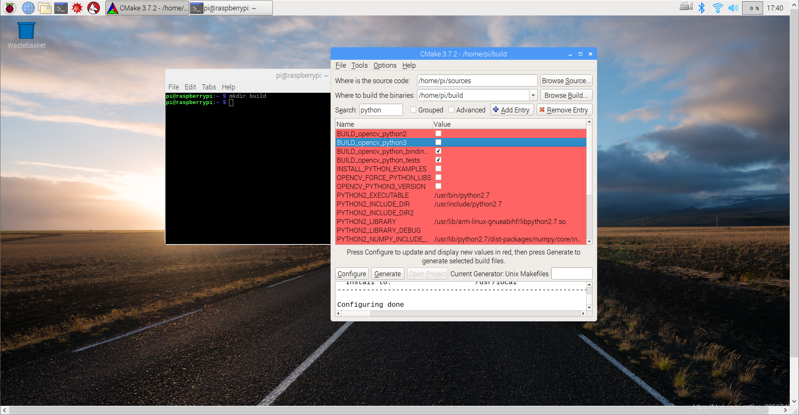The height and width of the screenshot is (415, 799).
Task: Click the Search field containing python
Action: (381, 110)
